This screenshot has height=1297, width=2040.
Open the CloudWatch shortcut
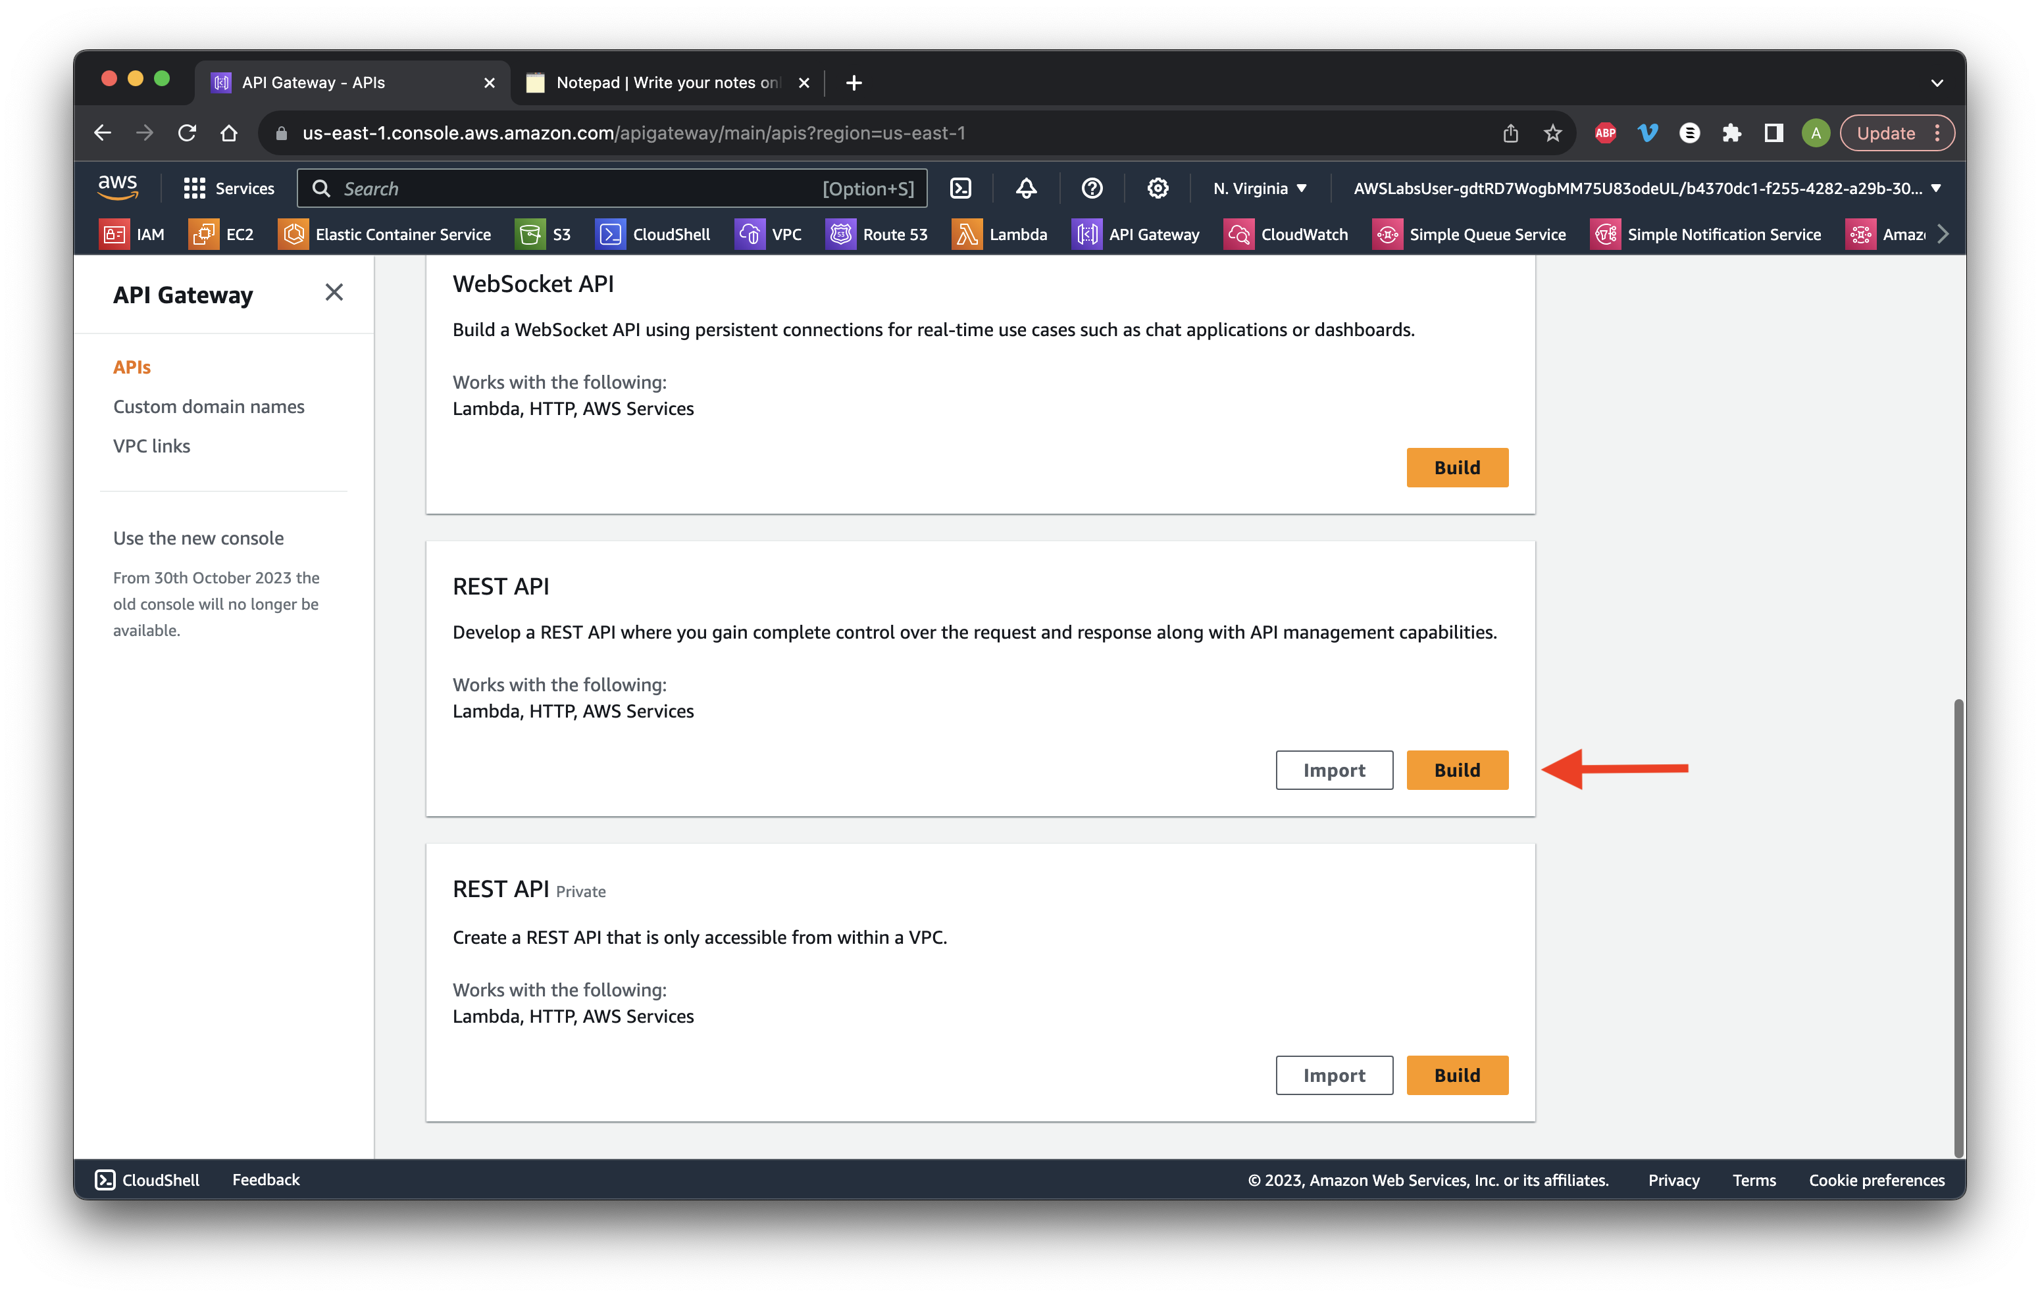pyautogui.click(x=1286, y=235)
